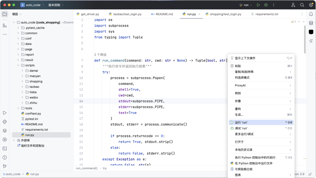
Task: Open the chart tool window in right sidebar
Action: (311, 41)
